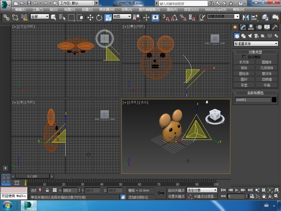Open the 动画(A) menu

(x=127, y=10)
